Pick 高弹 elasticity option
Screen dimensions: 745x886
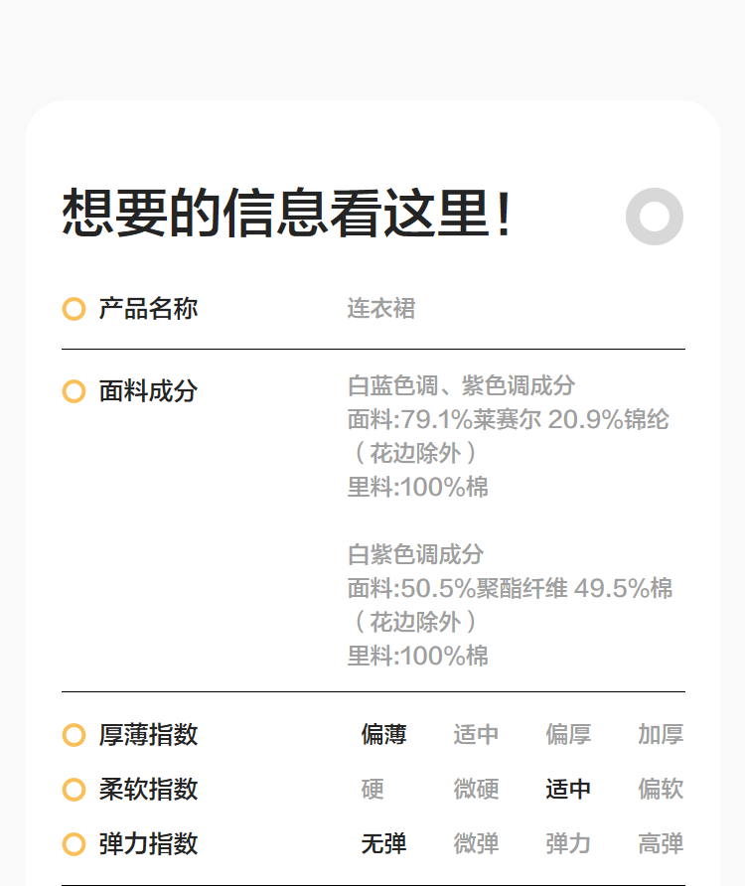pyautogui.click(x=661, y=844)
